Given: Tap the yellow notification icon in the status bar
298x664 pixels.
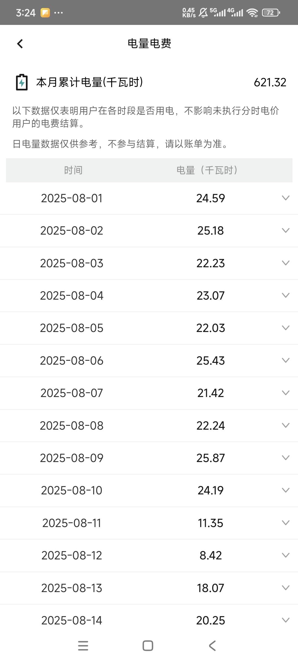Looking at the screenshot, I should tap(45, 13).
